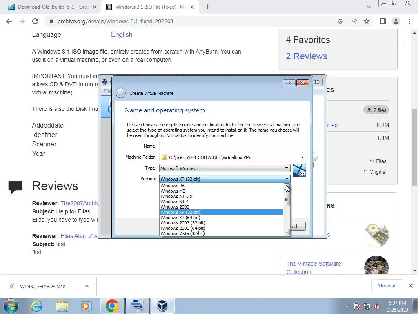
Task: Close the downloads bar
Action: (411, 286)
